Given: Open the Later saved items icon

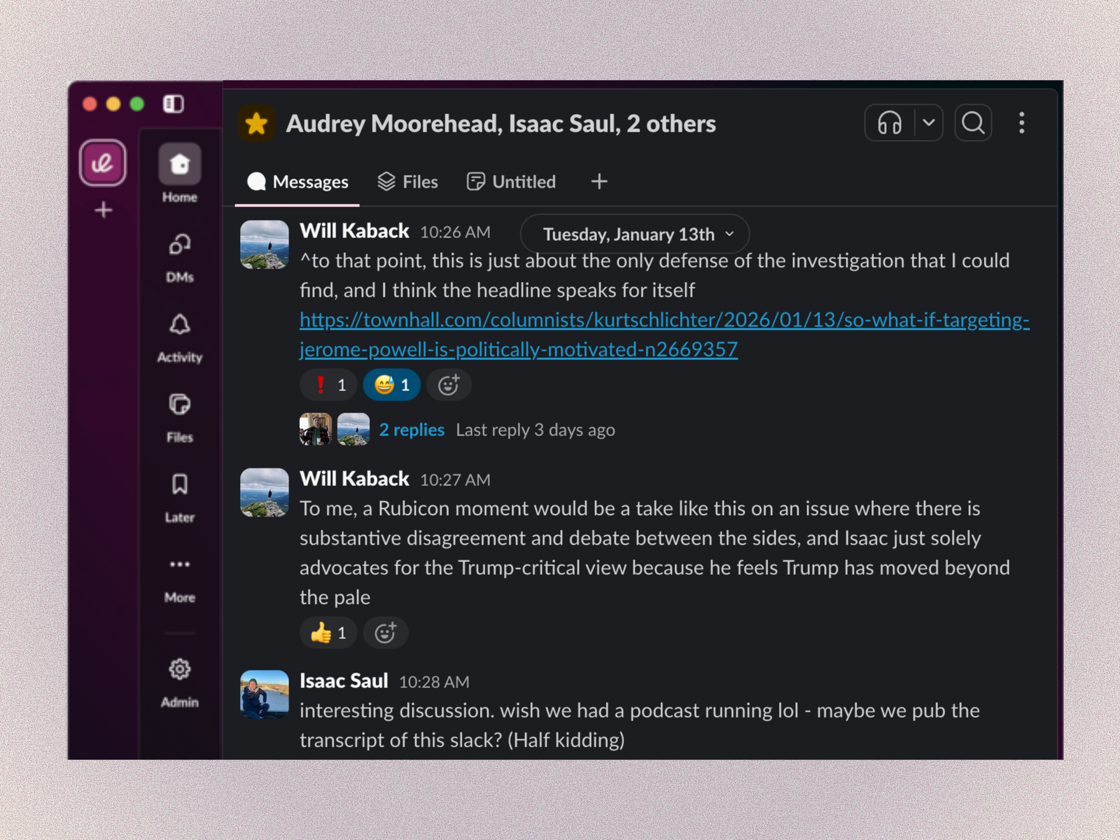Looking at the screenshot, I should click(179, 484).
